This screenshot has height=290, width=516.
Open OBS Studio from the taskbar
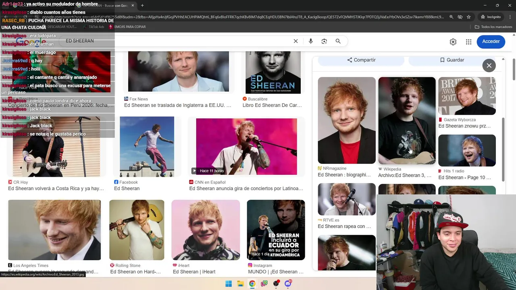[x=276, y=284]
